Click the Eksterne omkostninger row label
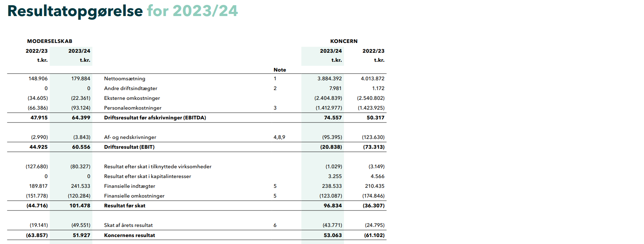The image size is (644, 244). tap(132, 98)
